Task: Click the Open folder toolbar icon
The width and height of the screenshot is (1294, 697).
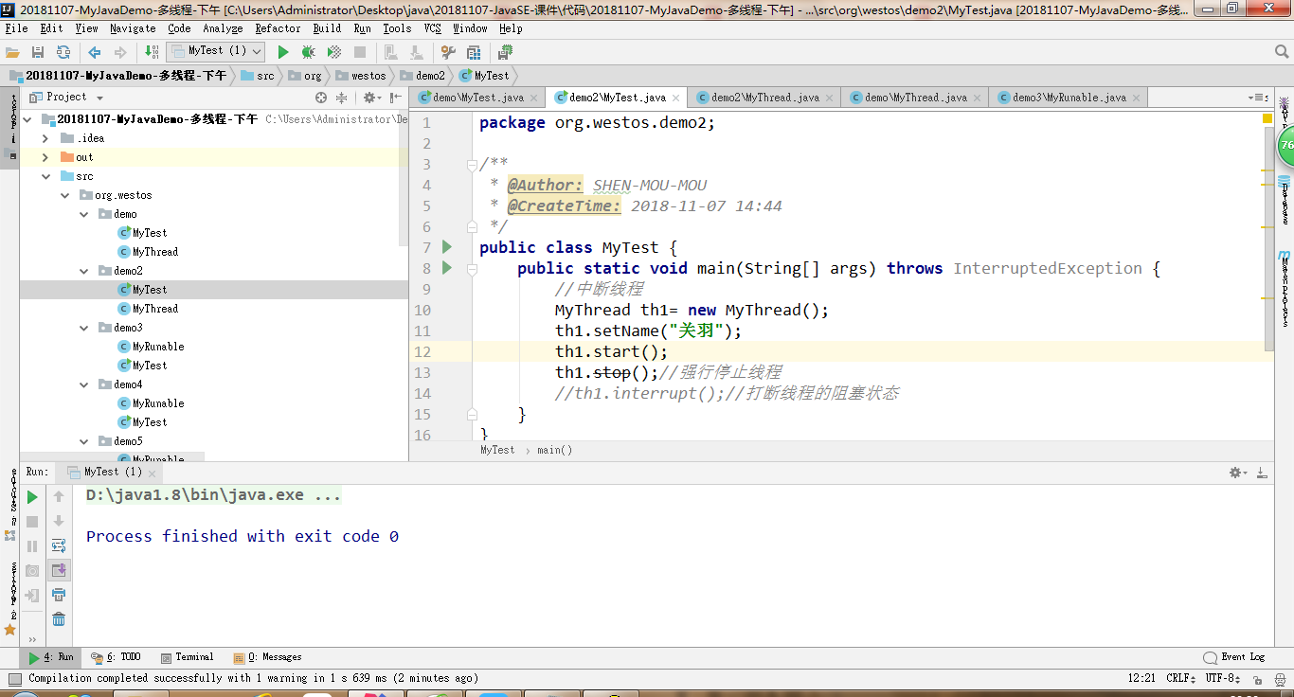Action: coord(12,52)
